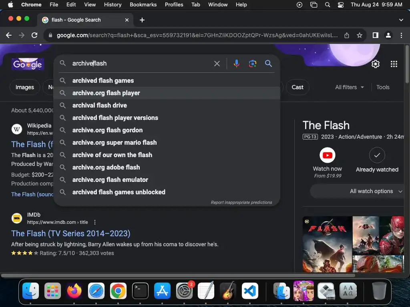Screen dimensions: 410x307
Task: Select the Cast filter chip
Action: click(x=297, y=87)
